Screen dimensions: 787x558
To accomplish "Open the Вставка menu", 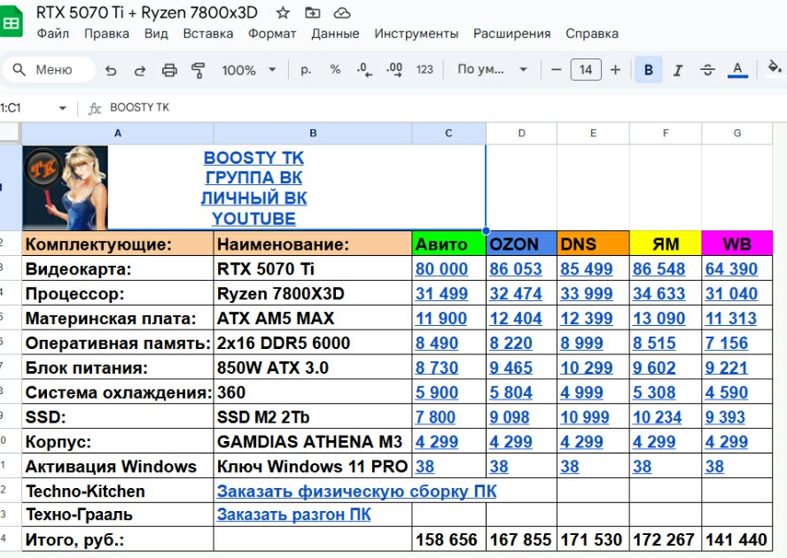I will pyautogui.click(x=207, y=34).
